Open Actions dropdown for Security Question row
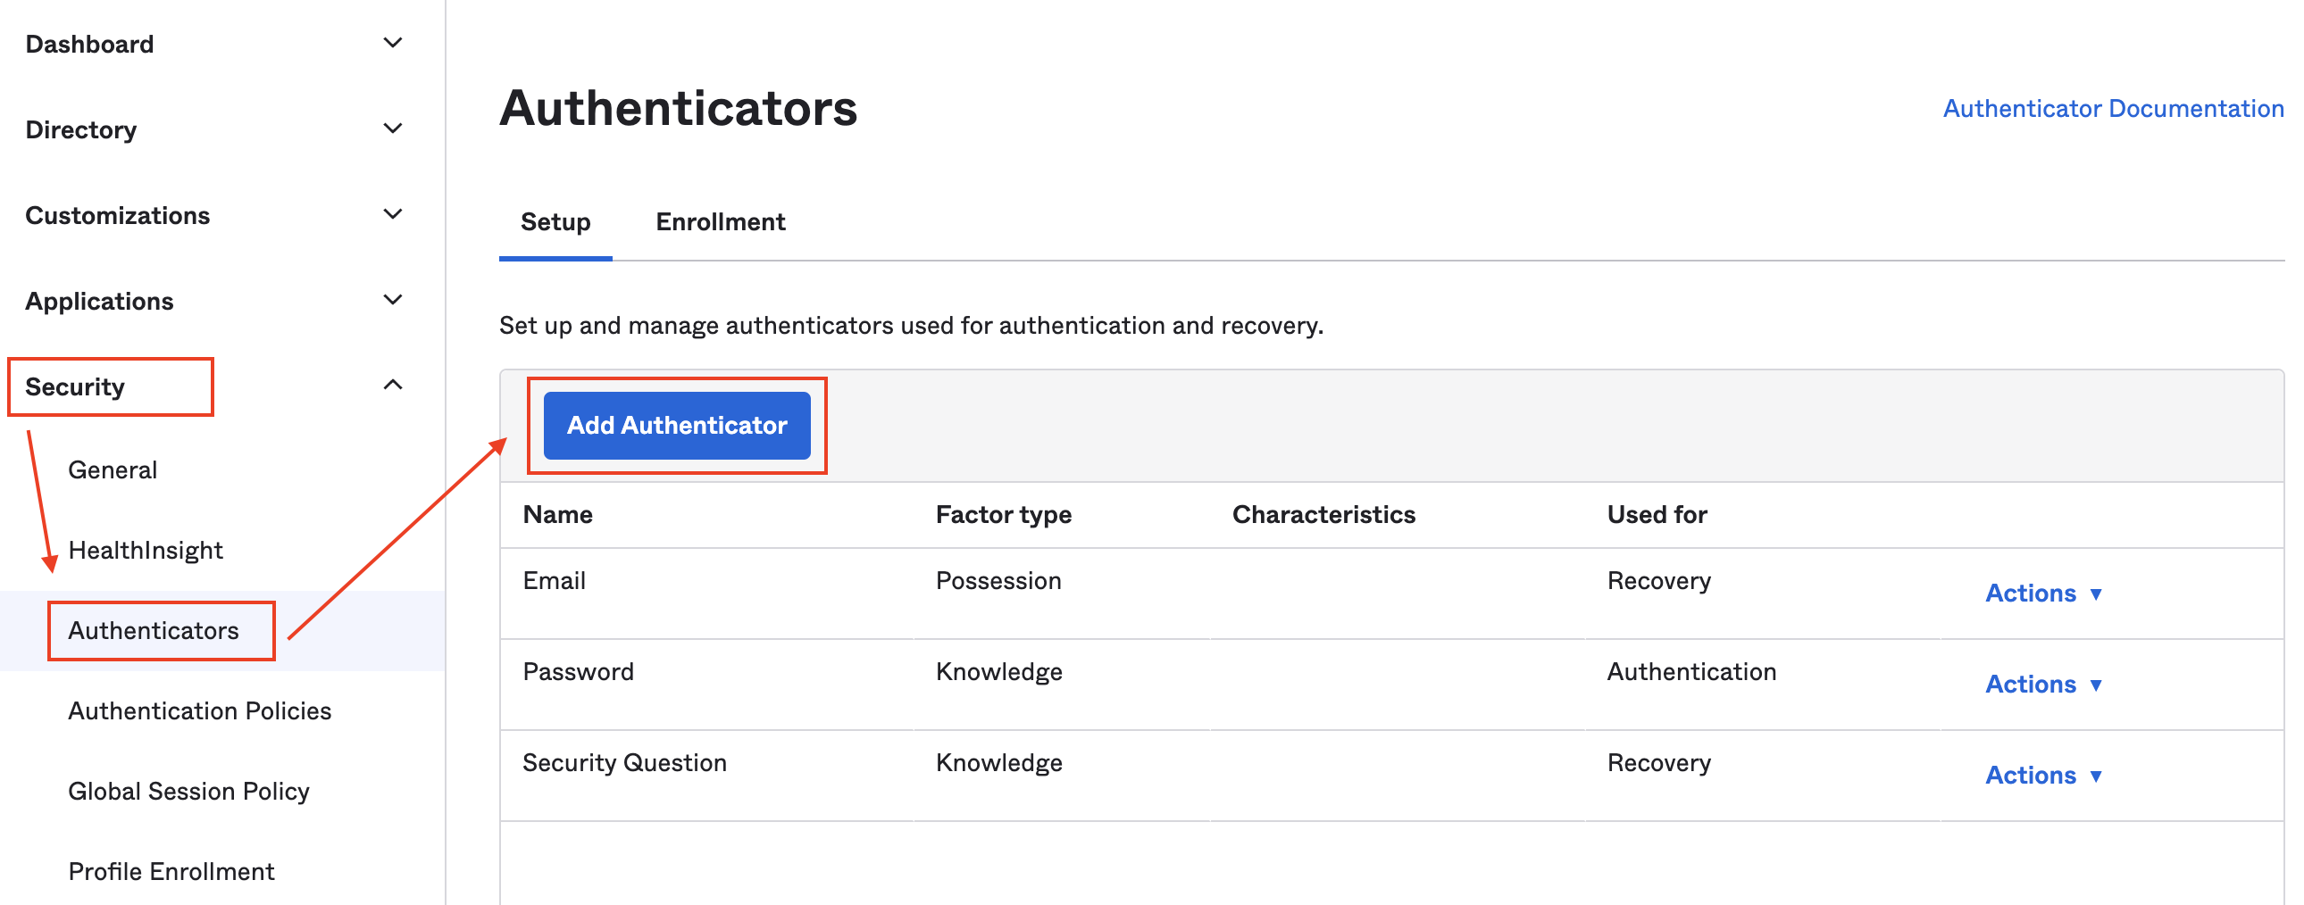 point(2044,776)
